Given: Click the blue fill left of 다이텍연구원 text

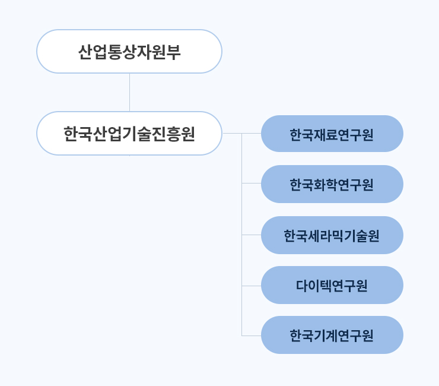Looking at the screenshot, I should [x=279, y=285].
